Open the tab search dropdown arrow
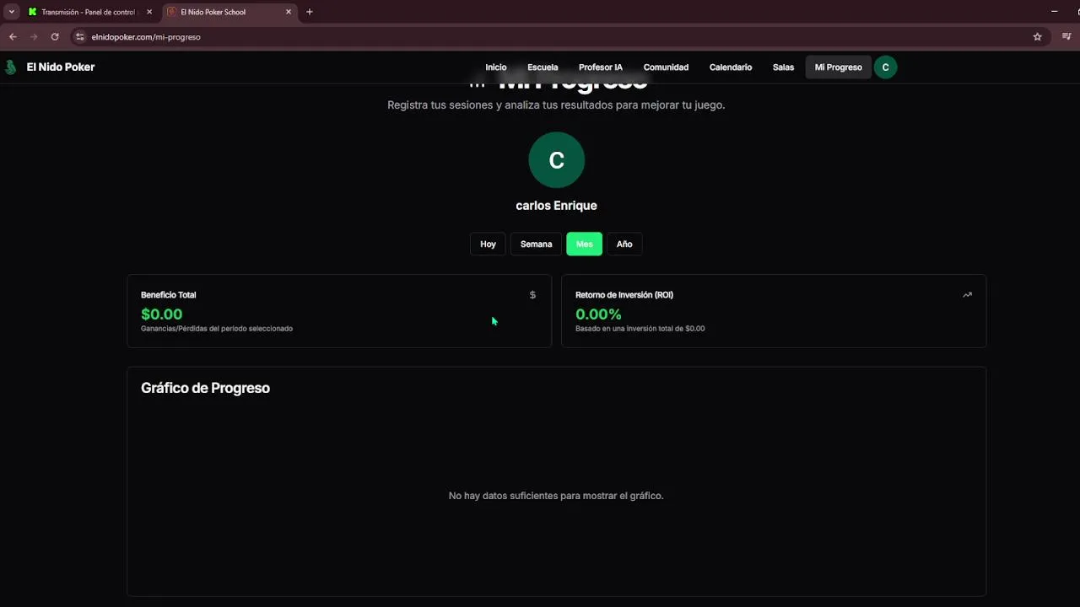This screenshot has width=1080, height=607. [12, 12]
